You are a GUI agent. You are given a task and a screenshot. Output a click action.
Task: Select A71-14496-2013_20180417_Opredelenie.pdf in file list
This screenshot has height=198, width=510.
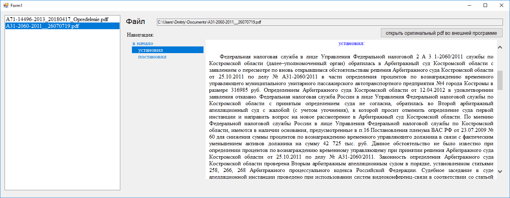(57, 20)
